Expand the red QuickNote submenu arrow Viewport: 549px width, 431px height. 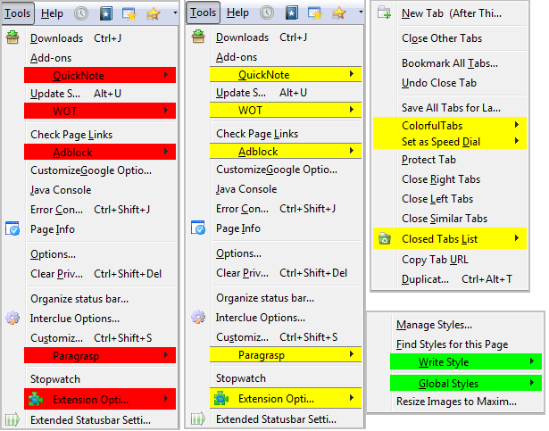tap(166, 75)
